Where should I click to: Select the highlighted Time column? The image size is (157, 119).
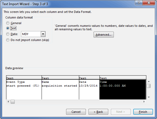click(x=123, y=88)
